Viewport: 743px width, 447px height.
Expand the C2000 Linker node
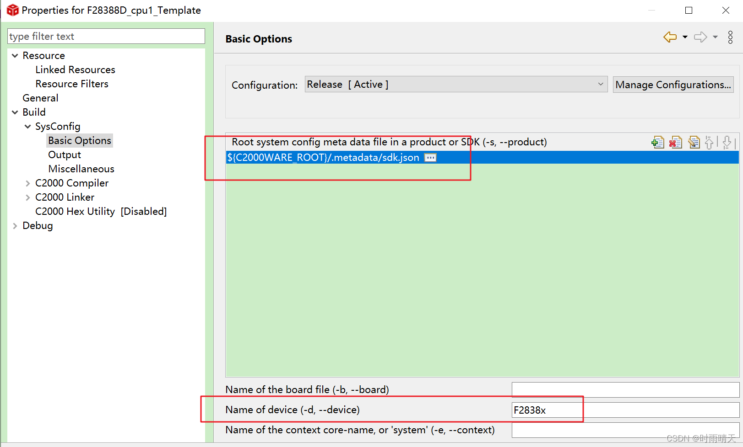pos(28,197)
